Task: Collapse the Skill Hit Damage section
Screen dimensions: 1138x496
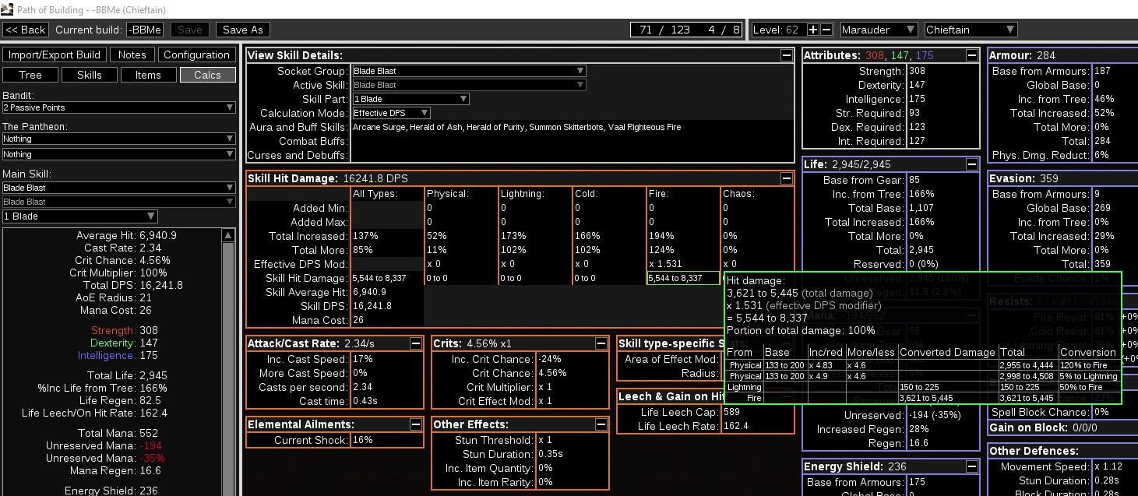Action: (x=787, y=178)
